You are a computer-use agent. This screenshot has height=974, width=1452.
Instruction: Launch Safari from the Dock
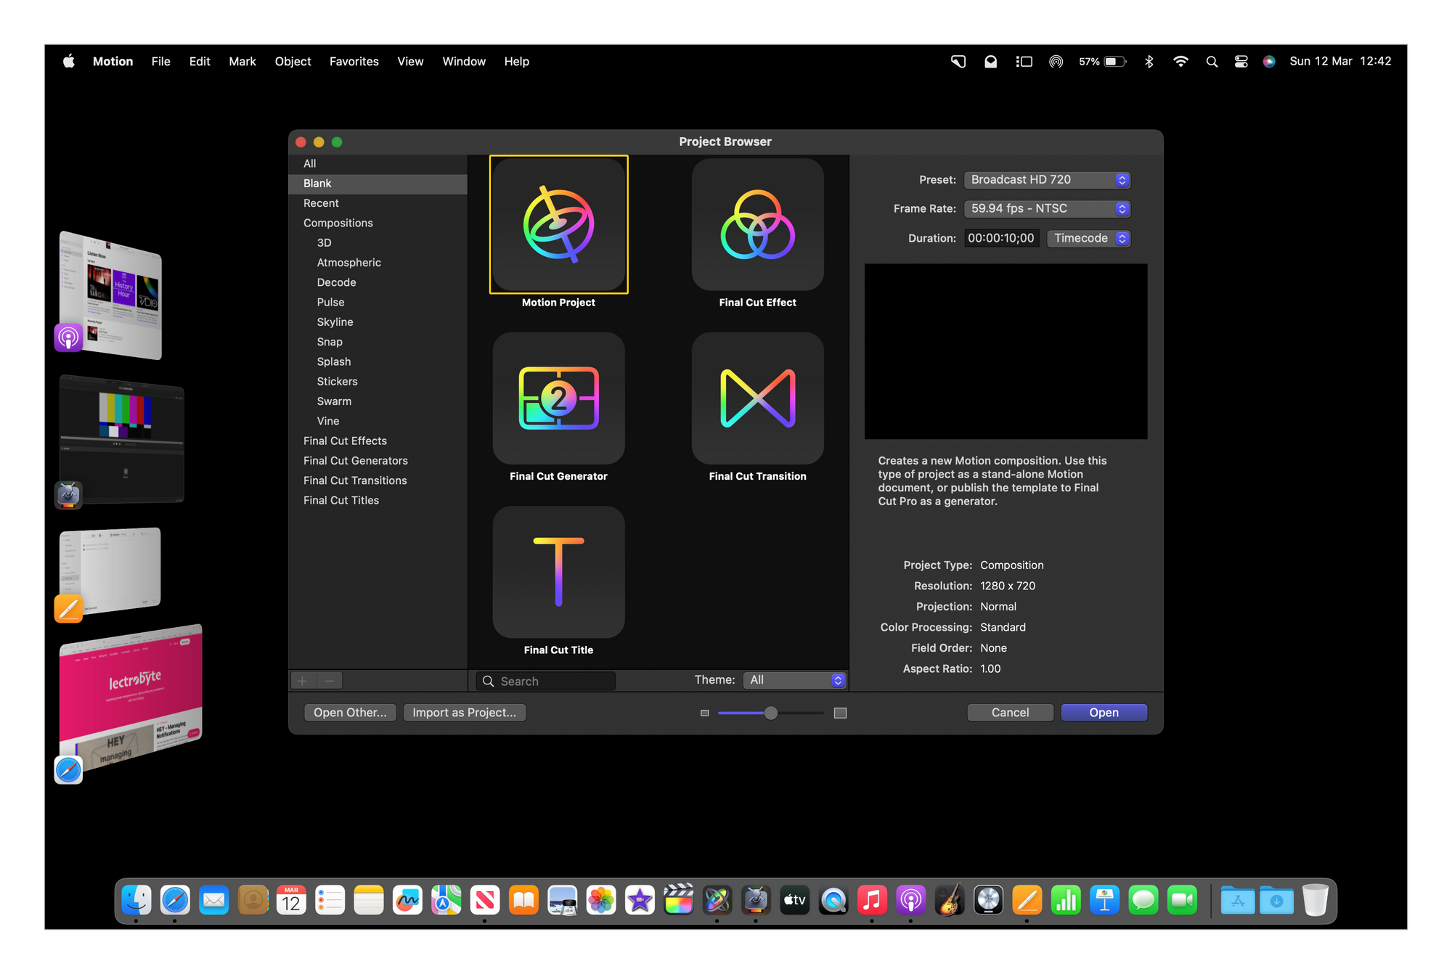tap(175, 901)
